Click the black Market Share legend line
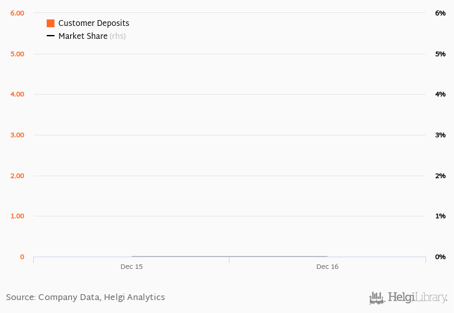Viewport: 454px width, 313px height. (51, 36)
